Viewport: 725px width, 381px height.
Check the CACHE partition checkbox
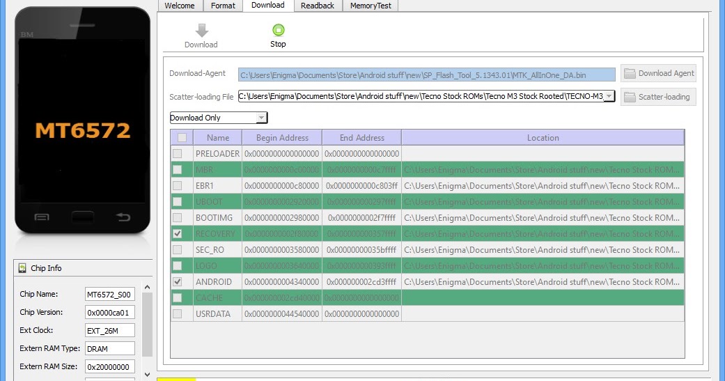177,298
